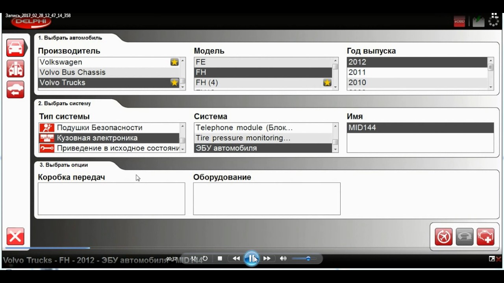Adjust the player volume slider
504x283 pixels.
(304, 259)
